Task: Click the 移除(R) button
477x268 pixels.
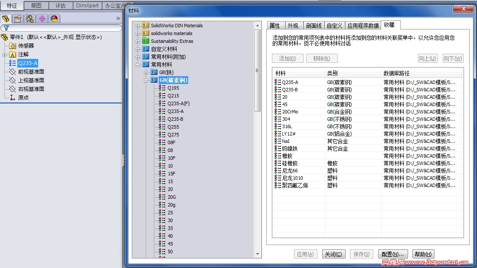Action: [x=322, y=58]
